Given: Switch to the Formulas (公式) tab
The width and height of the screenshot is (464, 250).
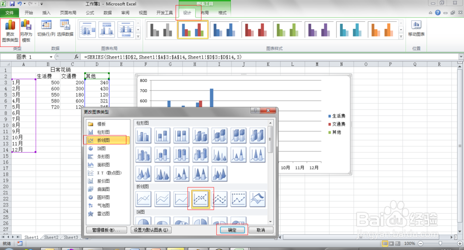Looking at the screenshot, I should [90, 13].
